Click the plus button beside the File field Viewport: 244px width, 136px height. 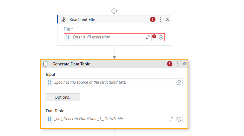point(161,37)
